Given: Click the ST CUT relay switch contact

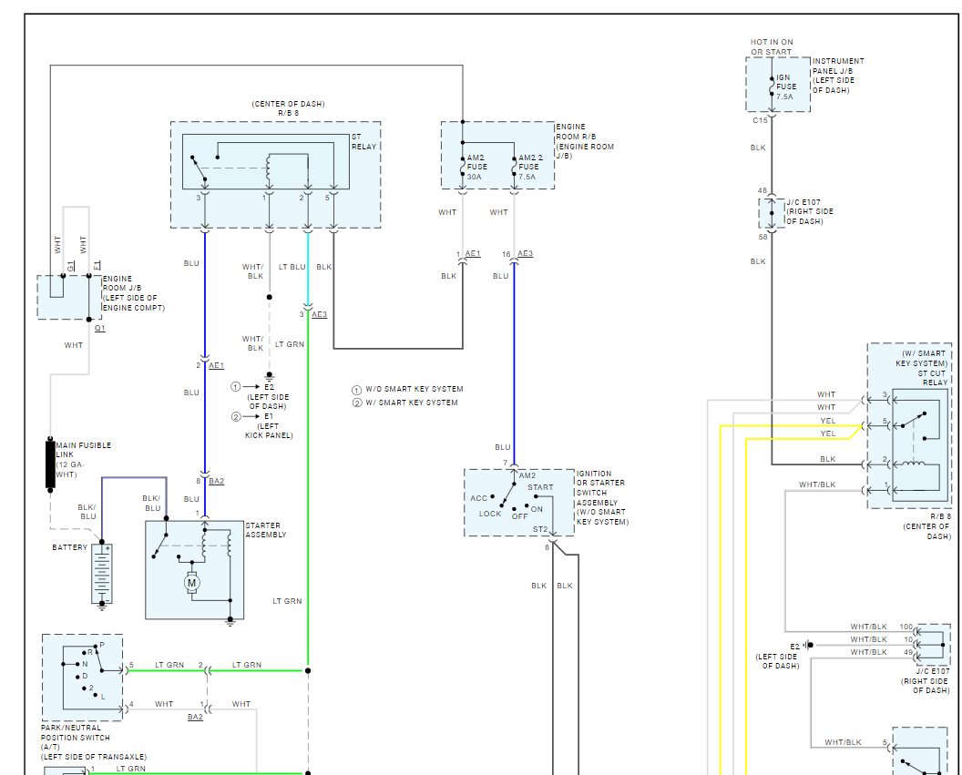Looking at the screenshot, I should [914, 420].
